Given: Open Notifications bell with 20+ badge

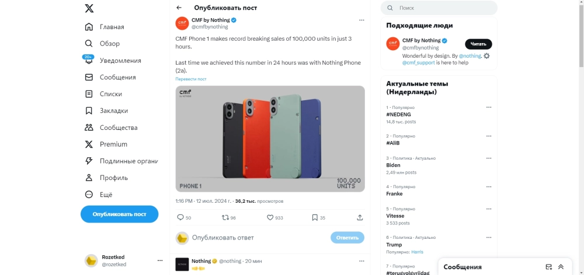Looking at the screenshot, I should point(89,60).
